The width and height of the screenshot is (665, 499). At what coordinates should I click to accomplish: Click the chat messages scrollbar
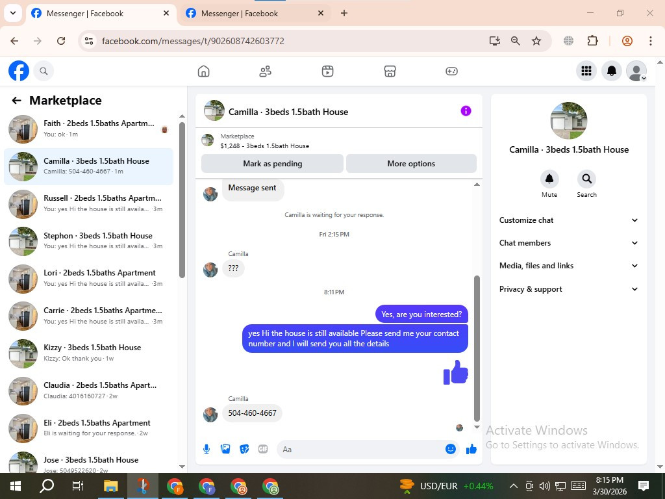[x=477, y=348]
